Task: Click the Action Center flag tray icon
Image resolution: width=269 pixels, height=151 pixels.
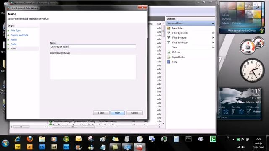Action: [x=243, y=140]
